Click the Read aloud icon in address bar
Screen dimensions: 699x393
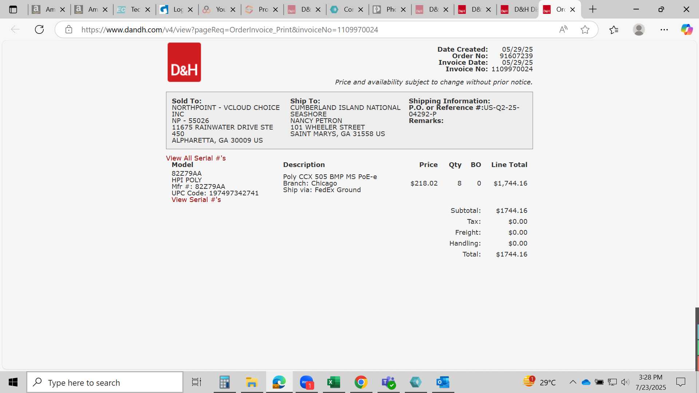click(563, 29)
